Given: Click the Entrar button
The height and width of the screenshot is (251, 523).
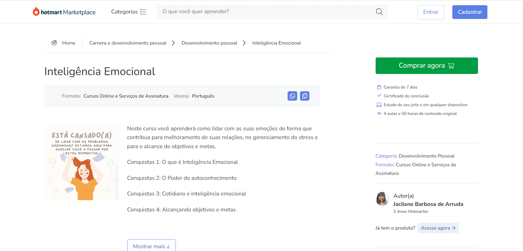Looking at the screenshot, I should pyautogui.click(x=431, y=12).
